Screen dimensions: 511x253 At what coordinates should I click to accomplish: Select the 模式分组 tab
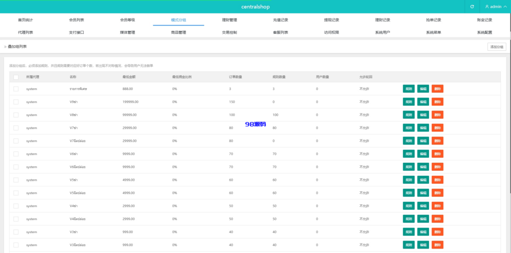click(179, 20)
